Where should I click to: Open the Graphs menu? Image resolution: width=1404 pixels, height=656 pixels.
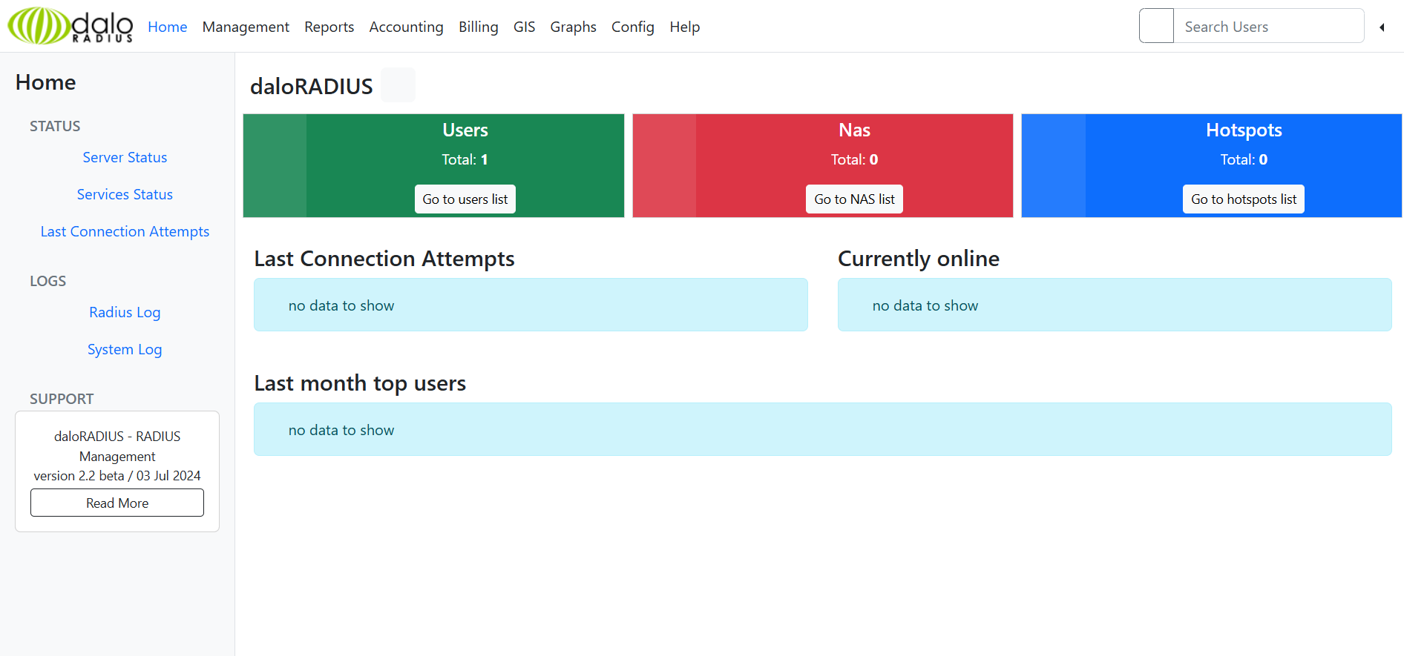[573, 27]
